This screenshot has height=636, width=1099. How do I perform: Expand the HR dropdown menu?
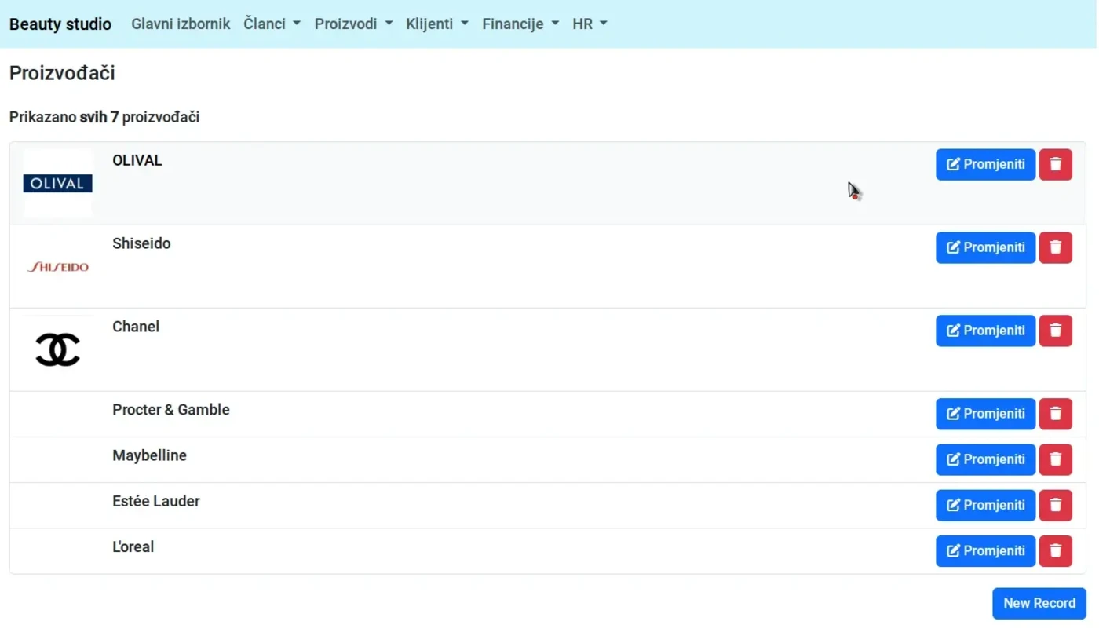coord(590,24)
